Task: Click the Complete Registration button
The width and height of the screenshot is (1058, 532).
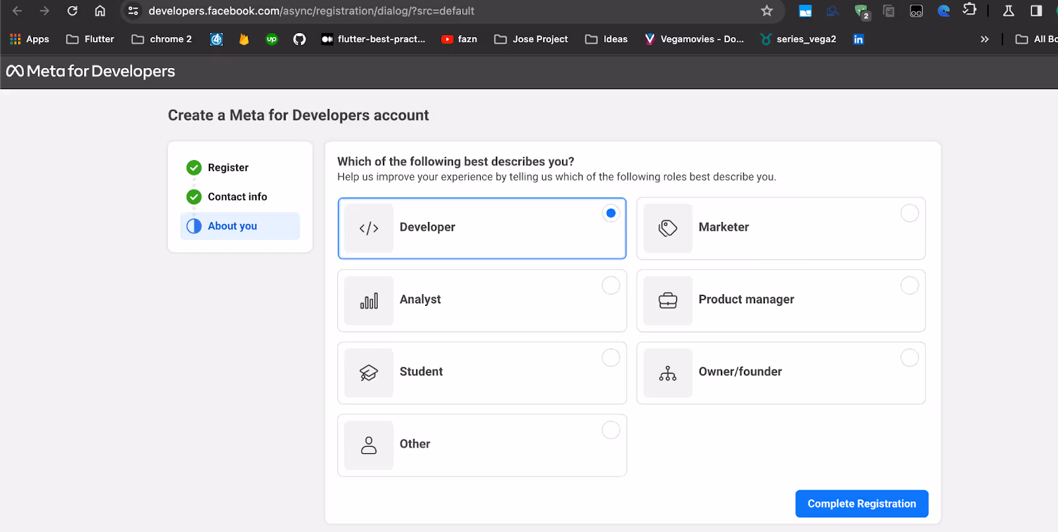Action: pos(862,504)
